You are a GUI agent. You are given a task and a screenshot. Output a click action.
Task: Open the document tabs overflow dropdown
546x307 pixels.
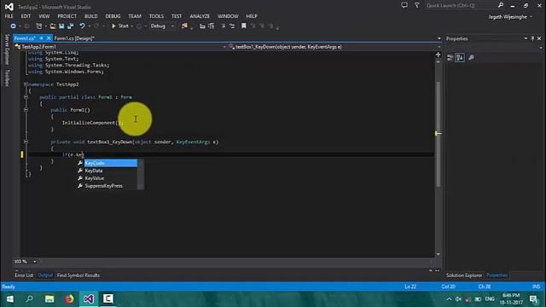439,38
